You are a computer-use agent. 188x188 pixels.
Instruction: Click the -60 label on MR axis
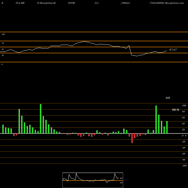(x=183, y=154)
